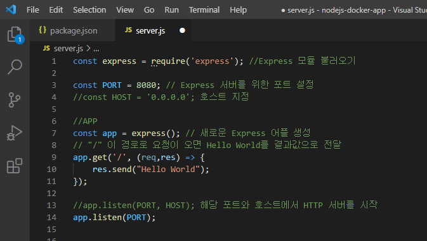Click the braces icon on package.json tab
427x241 pixels.
[x=43, y=30]
